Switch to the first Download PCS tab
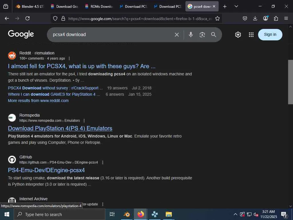Image resolution: width=293 pixels, height=220 pixels. 133,6
